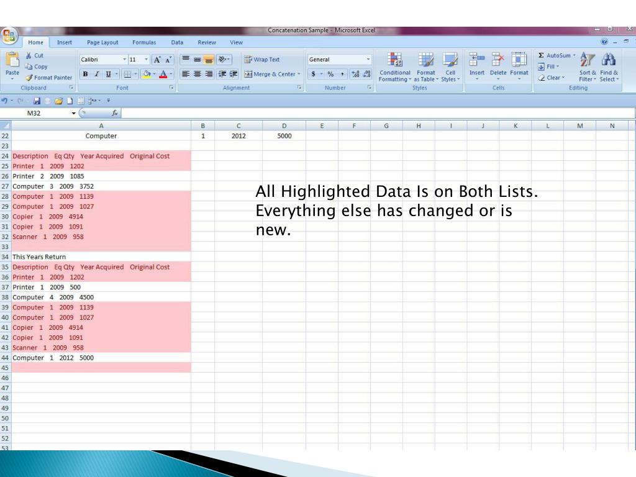The height and width of the screenshot is (477, 636).
Task: Open the Formulas ribbon tab
Action: click(x=144, y=42)
